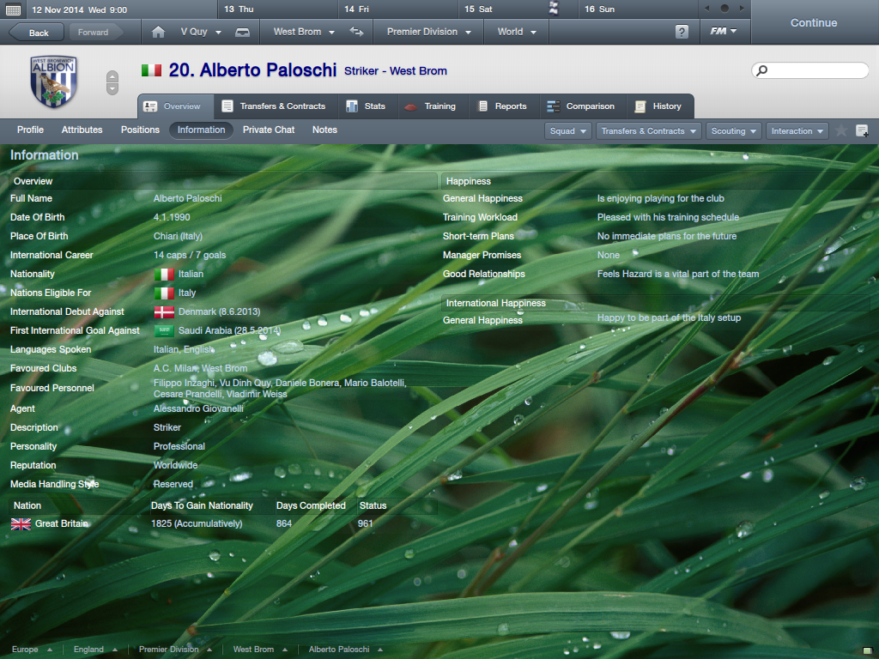The image size is (879, 659).
Task: Click inside the search input field
Action: click(810, 70)
